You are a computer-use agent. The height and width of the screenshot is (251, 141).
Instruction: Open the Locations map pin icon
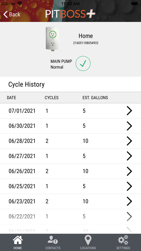pos(88,240)
